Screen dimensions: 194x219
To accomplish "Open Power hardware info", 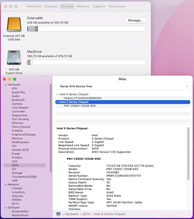I will tap(16, 154).
